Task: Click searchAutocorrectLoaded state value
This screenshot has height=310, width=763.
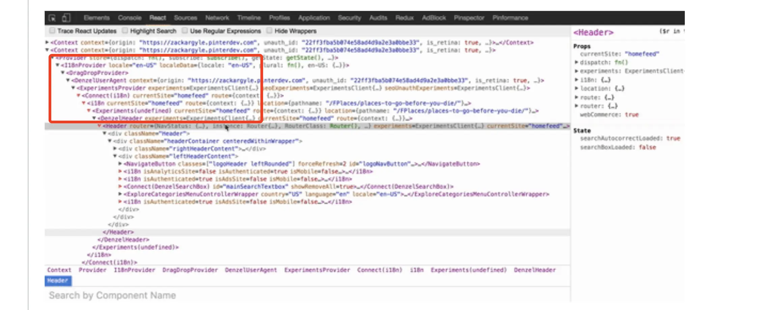Action: (673, 138)
